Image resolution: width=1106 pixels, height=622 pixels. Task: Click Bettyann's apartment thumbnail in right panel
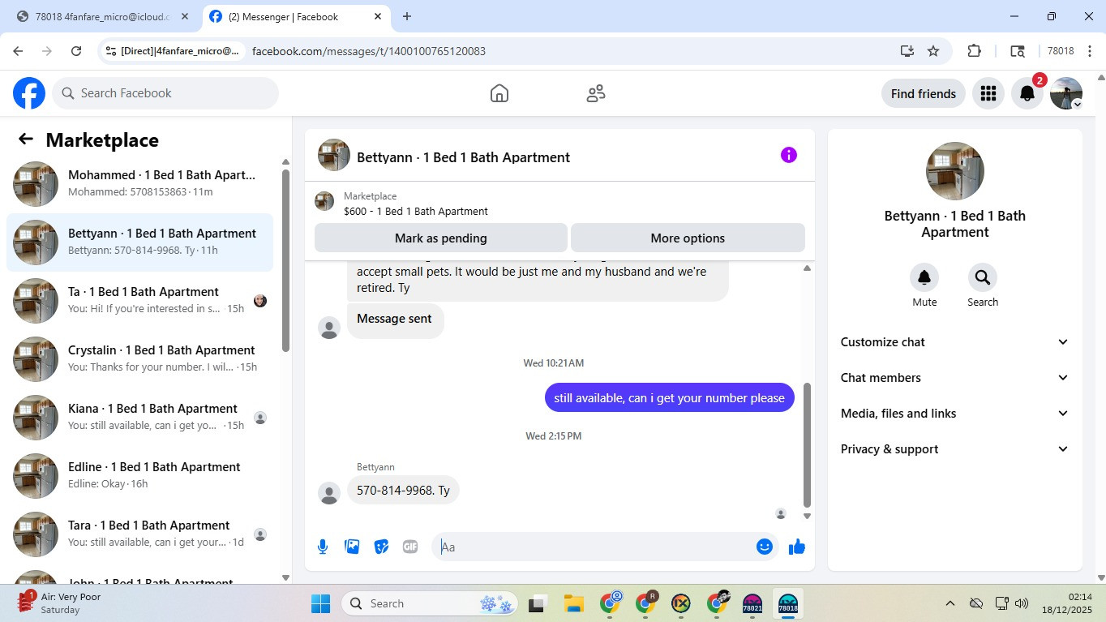point(955,171)
